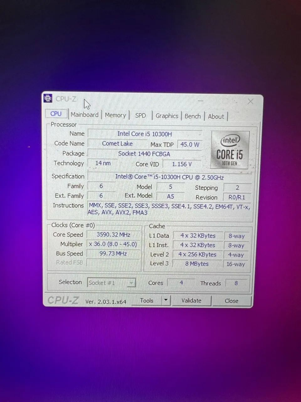Click the 16-way Level 3 associativity
The width and height of the screenshot is (301, 402).
pos(236,264)
